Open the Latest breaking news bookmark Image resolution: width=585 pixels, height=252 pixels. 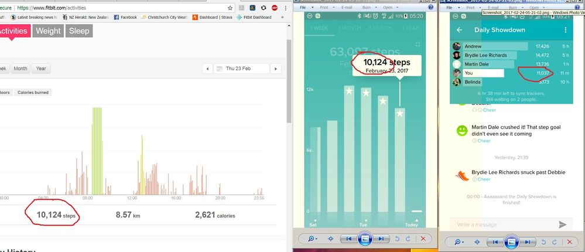(x=34, y=17)
